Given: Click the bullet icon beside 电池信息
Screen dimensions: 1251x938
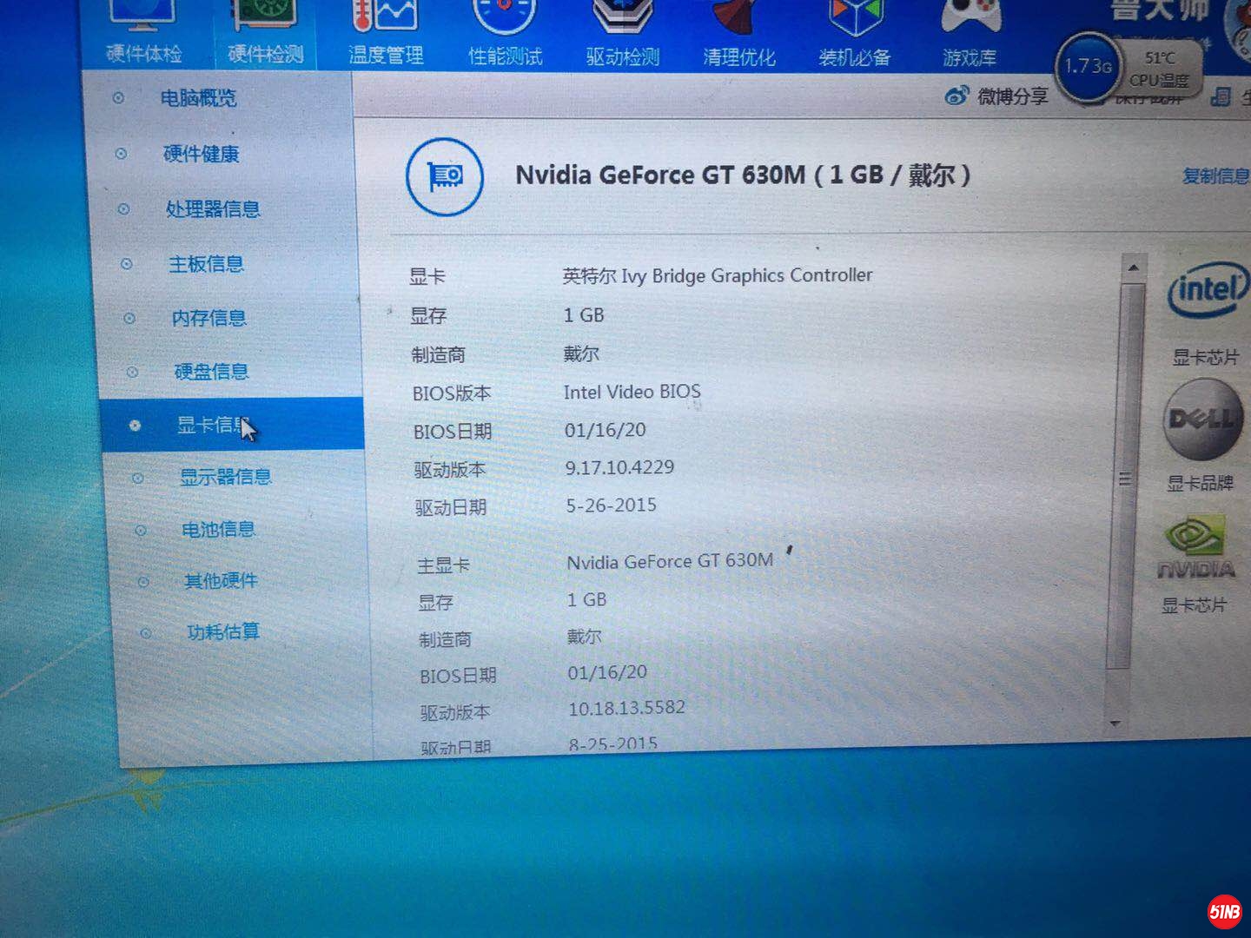Looking at the screenshot, I should 140,531.
